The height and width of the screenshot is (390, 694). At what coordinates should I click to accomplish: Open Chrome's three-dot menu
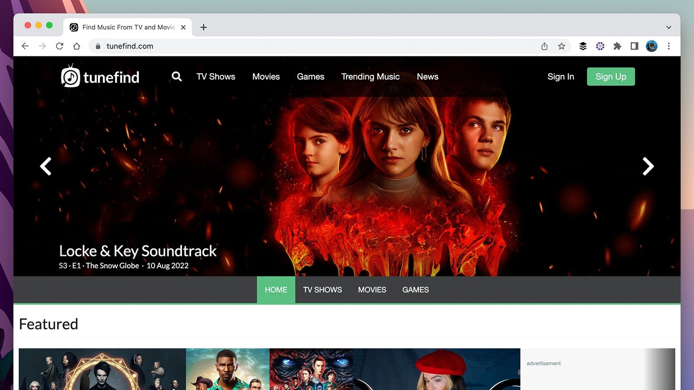coord(669,46)
